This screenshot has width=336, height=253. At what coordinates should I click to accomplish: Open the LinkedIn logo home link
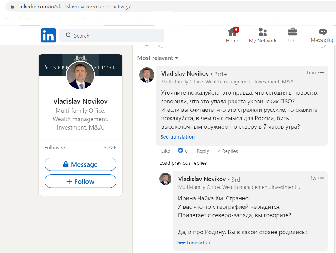tap(48, 36)
